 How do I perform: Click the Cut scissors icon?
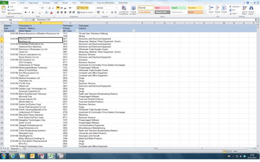8,6
